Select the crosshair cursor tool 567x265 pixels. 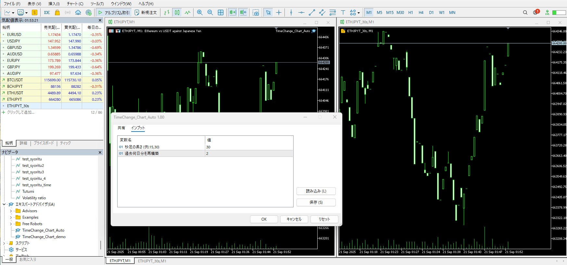pyautogui.click(x=279, y=13)
